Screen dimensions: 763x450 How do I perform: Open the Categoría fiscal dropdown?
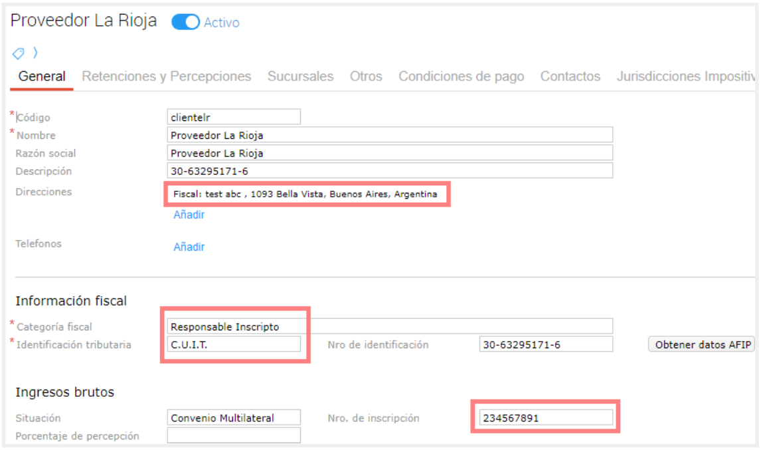390,326
